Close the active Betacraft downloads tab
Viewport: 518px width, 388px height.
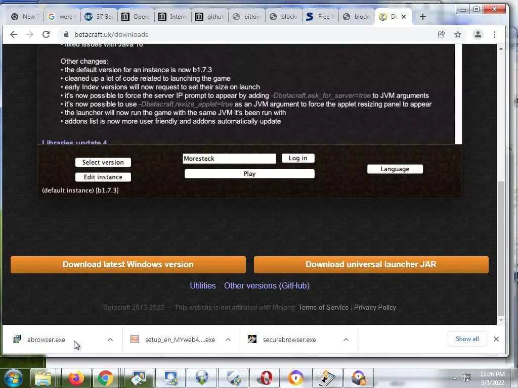click(x=403, y=17)
